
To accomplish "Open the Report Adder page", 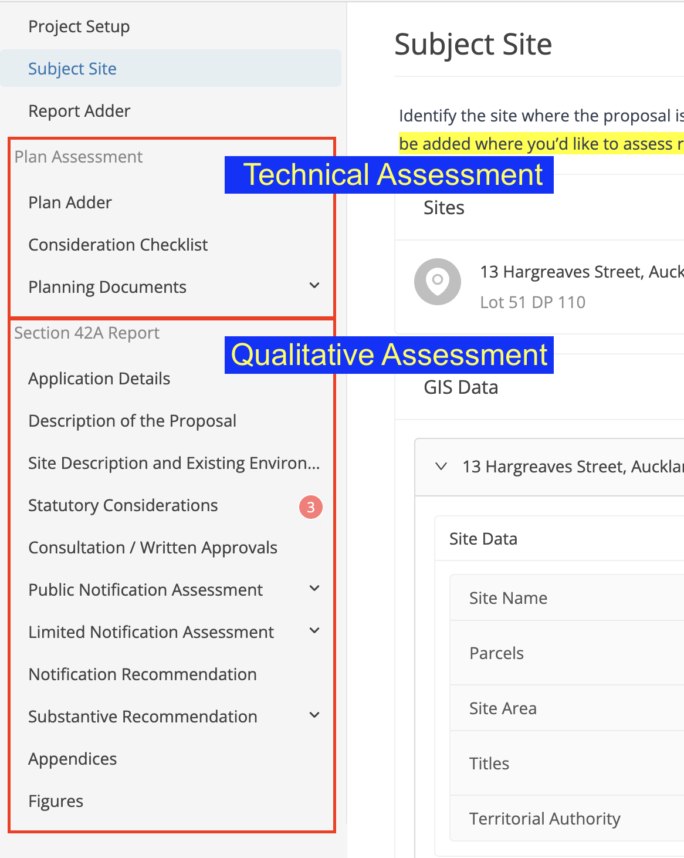I will (x=79, y=111).
